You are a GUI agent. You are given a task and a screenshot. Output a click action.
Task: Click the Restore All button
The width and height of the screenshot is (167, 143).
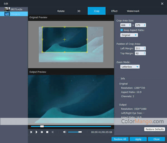tap(120, 139)
